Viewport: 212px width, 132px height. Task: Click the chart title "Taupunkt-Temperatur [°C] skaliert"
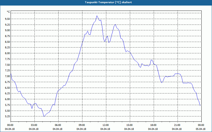click(108, 2)
